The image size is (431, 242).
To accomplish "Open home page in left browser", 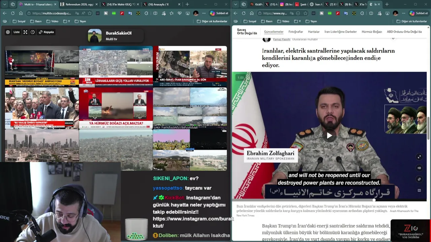I will point(21,13).
